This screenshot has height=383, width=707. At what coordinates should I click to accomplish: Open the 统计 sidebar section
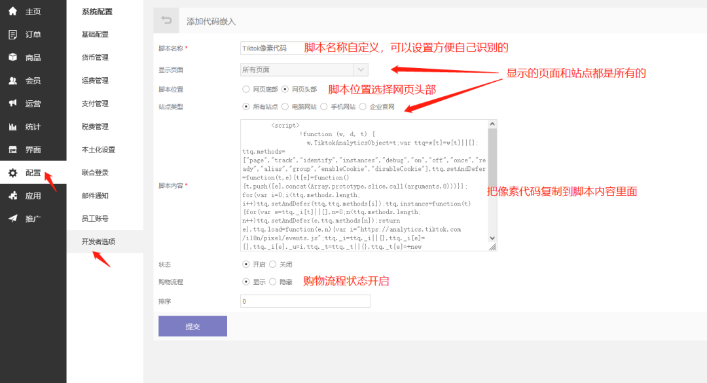coord(33,127)
